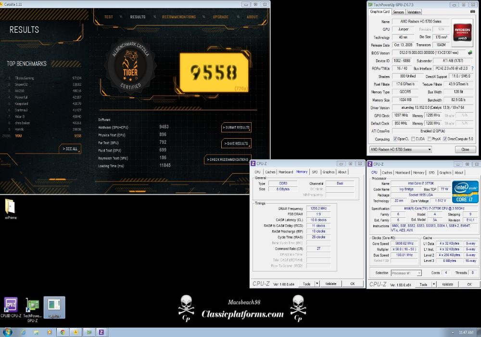Open Caches tab in left CPU-Z window

click(270, 172)
